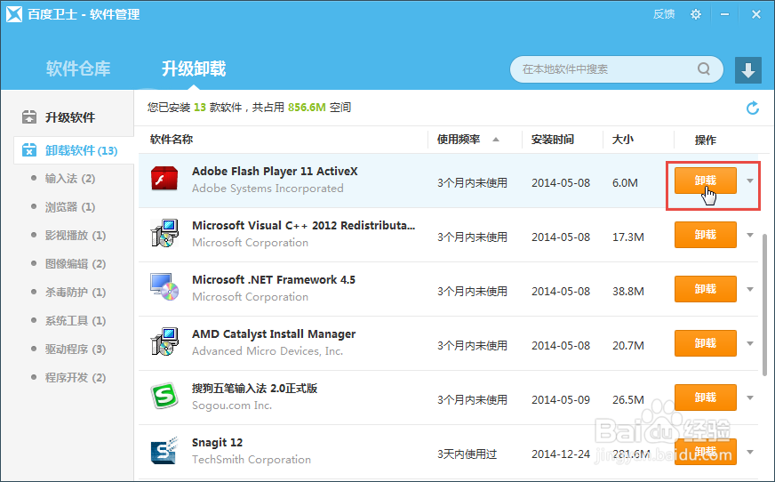The image size is (775, 482).
Task: Filter by 输入法 (2) category
Action: 69,179
